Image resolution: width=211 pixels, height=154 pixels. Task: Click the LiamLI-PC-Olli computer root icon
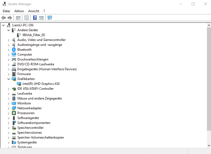click(x=9, y=25)
